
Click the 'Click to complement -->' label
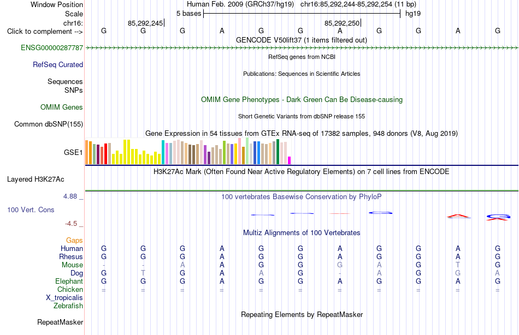[x=45, y=32]
